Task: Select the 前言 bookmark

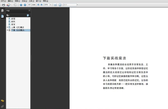Action: click(13, 25)
